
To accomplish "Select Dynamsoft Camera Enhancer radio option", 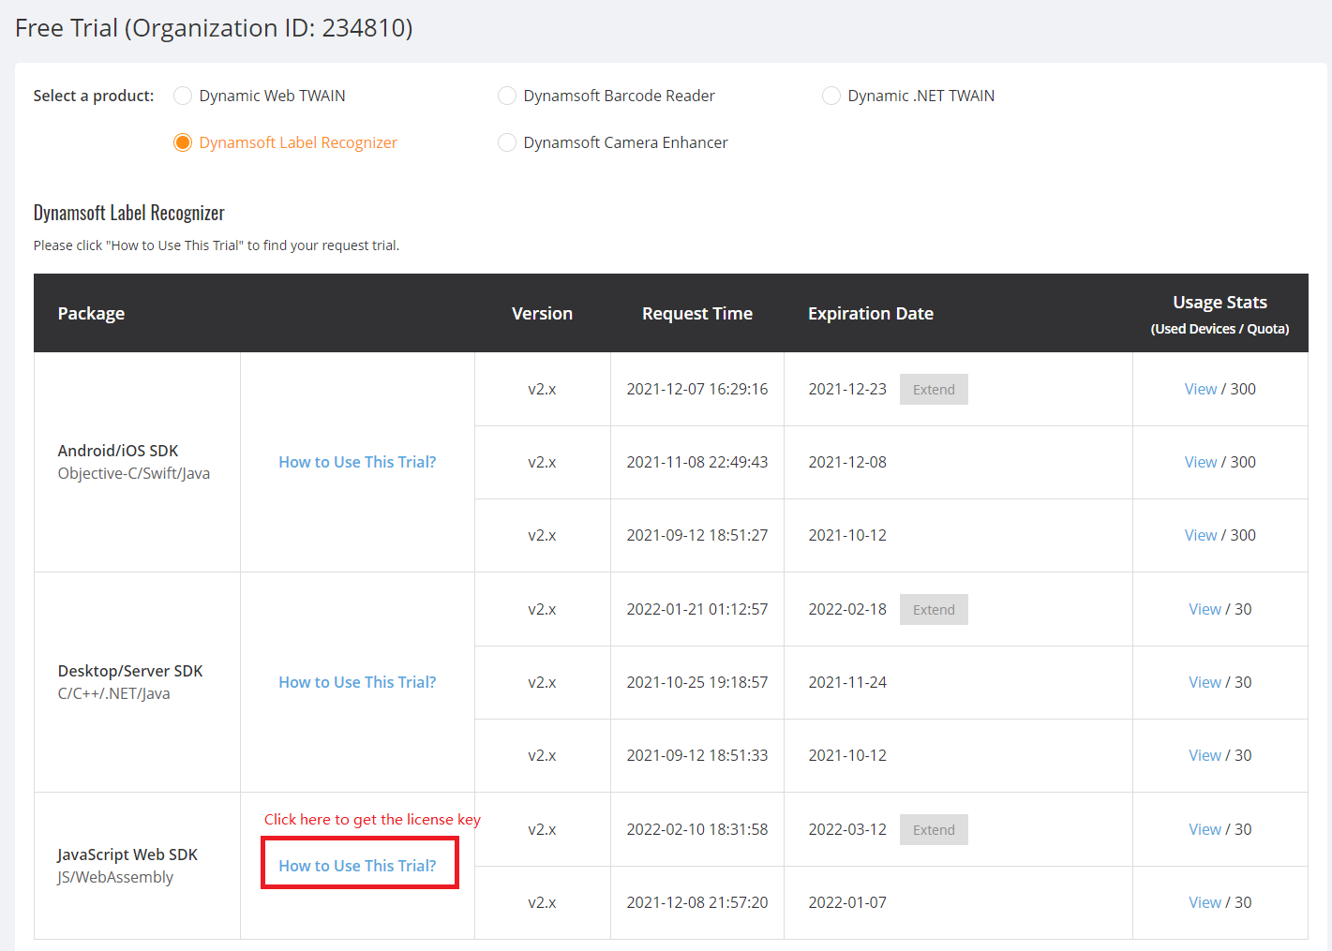I will [x=507, y=142].
